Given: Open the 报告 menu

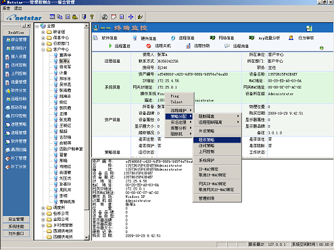Looking at the screenshot, I should [x=6, y=8].
